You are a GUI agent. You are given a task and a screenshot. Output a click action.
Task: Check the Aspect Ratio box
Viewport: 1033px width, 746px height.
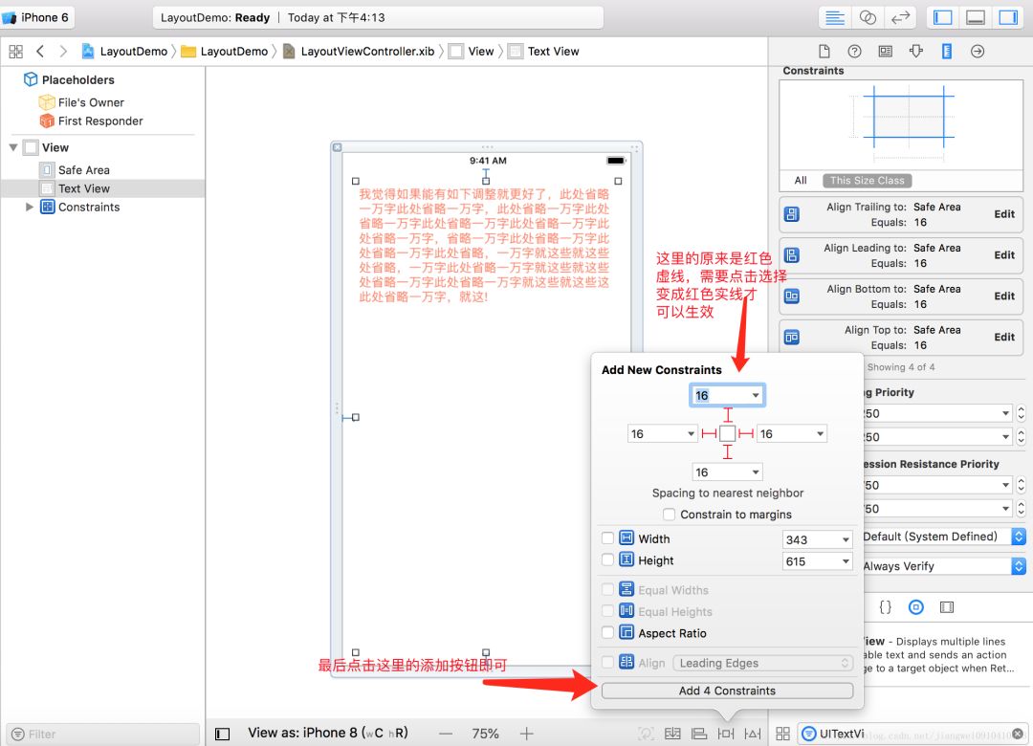point(608,632)
